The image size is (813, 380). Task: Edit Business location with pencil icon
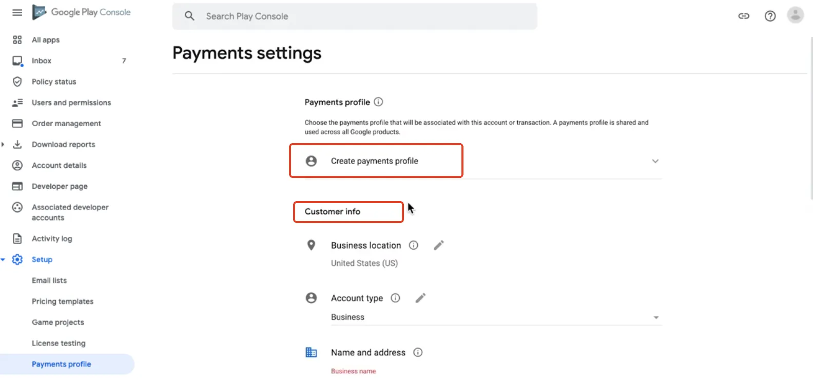pyautogui.click(x=439, y=245)
